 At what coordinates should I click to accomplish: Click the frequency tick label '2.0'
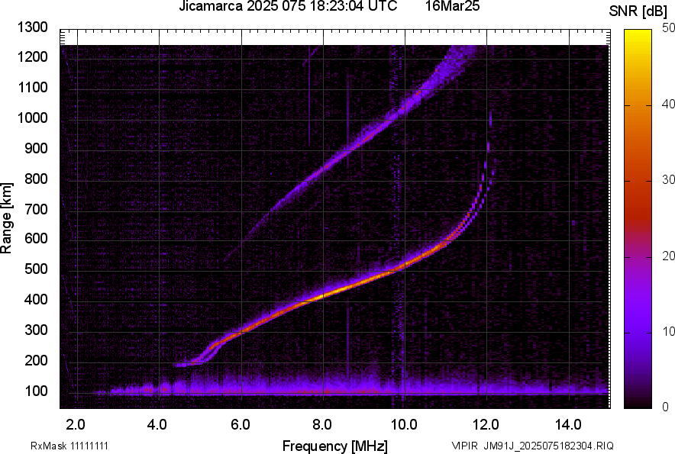pyautogui.click(x=76, y=425)
